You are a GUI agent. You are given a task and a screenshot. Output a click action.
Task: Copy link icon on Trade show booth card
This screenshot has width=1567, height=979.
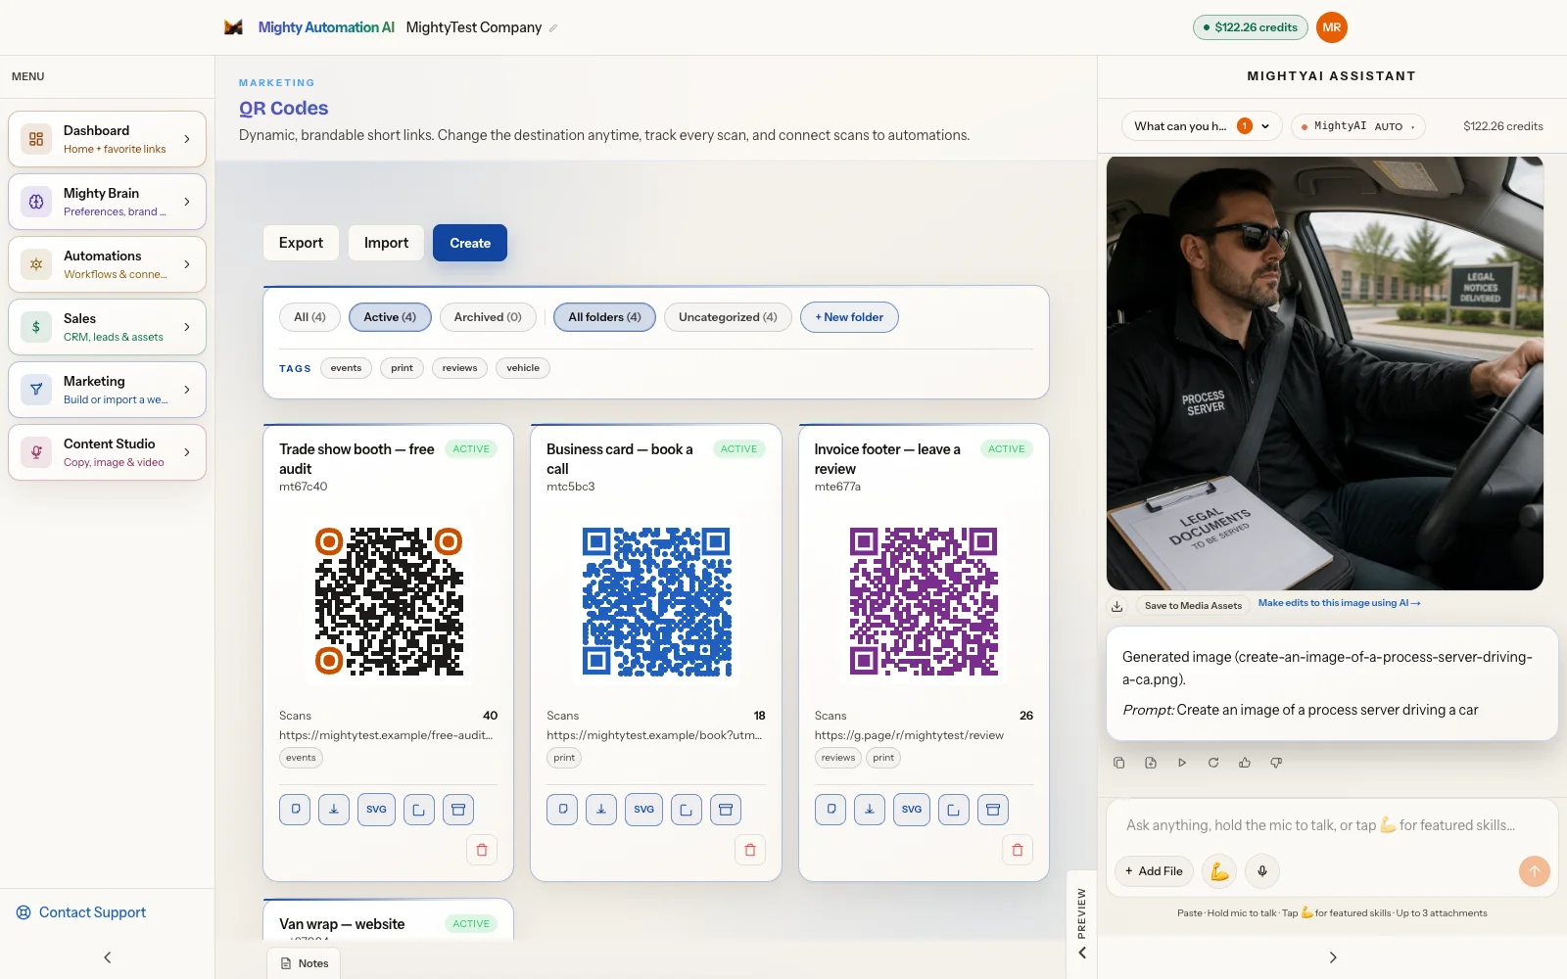click(x=295, y=810)
